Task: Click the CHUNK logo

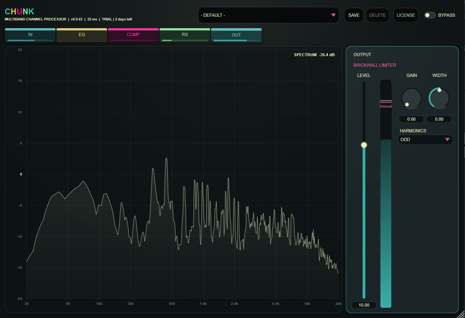Action: click(20, 12)
